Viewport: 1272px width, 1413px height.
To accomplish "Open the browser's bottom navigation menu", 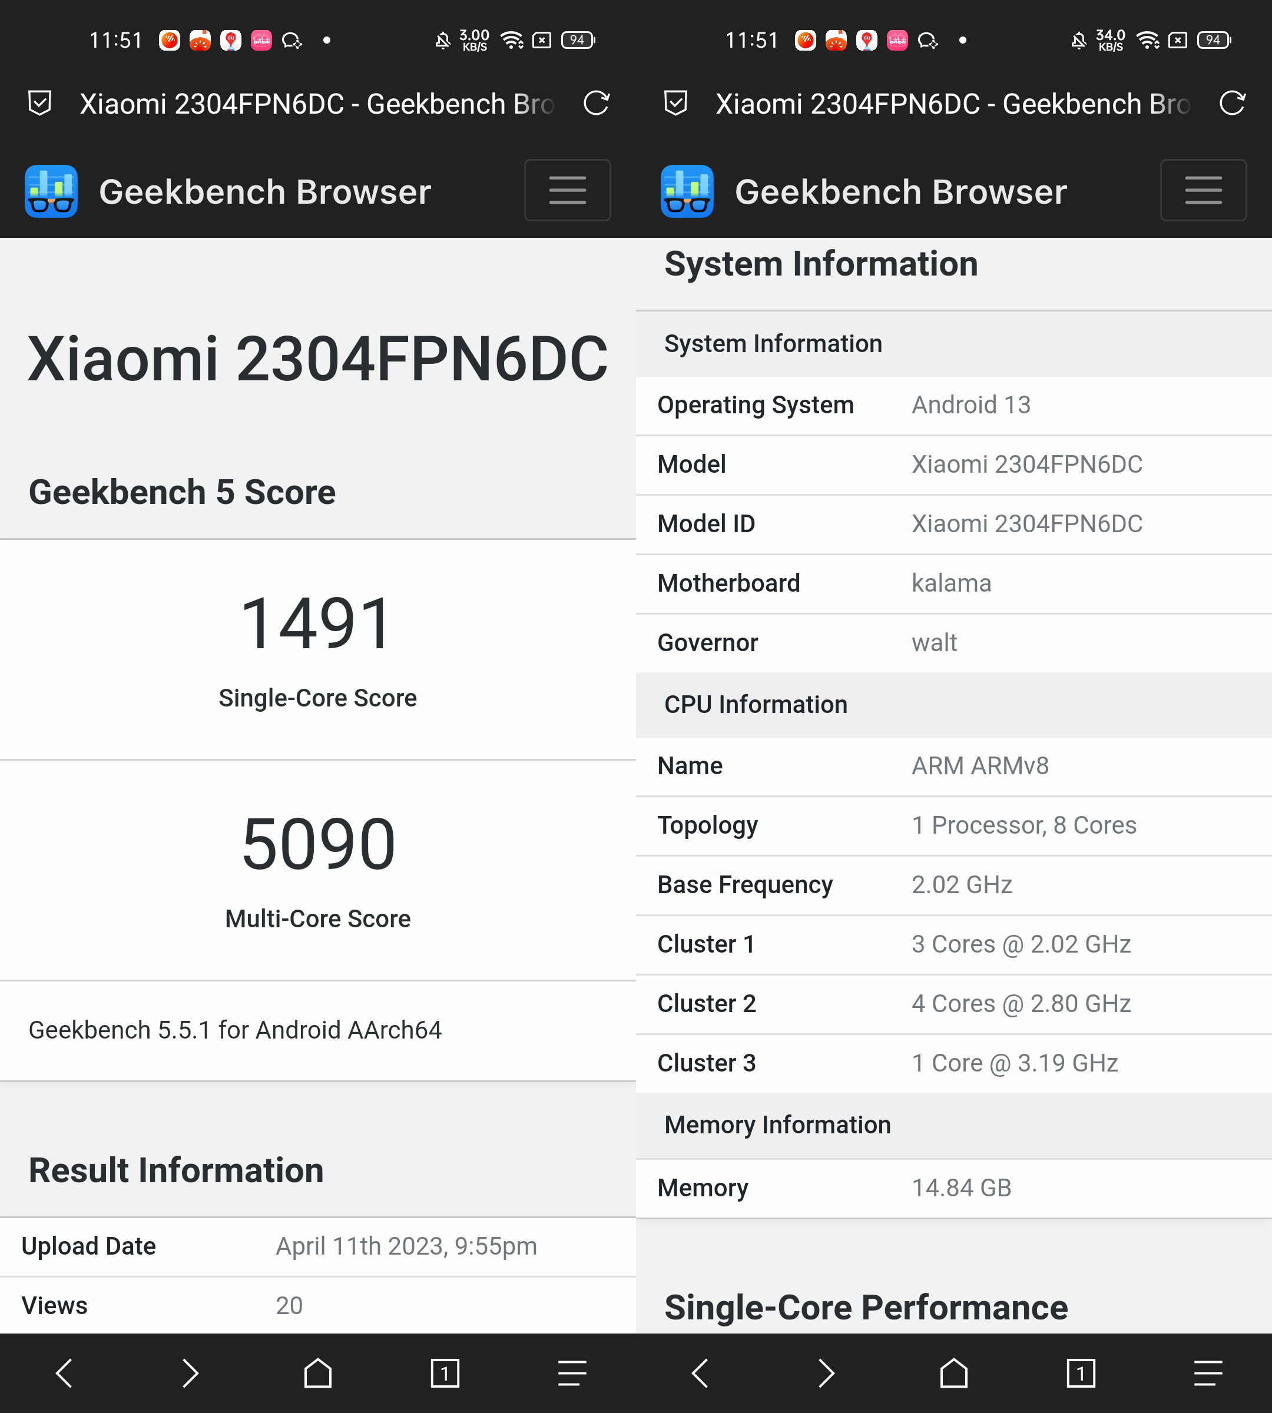I will pyautogui.click(x=572, y=1372).
